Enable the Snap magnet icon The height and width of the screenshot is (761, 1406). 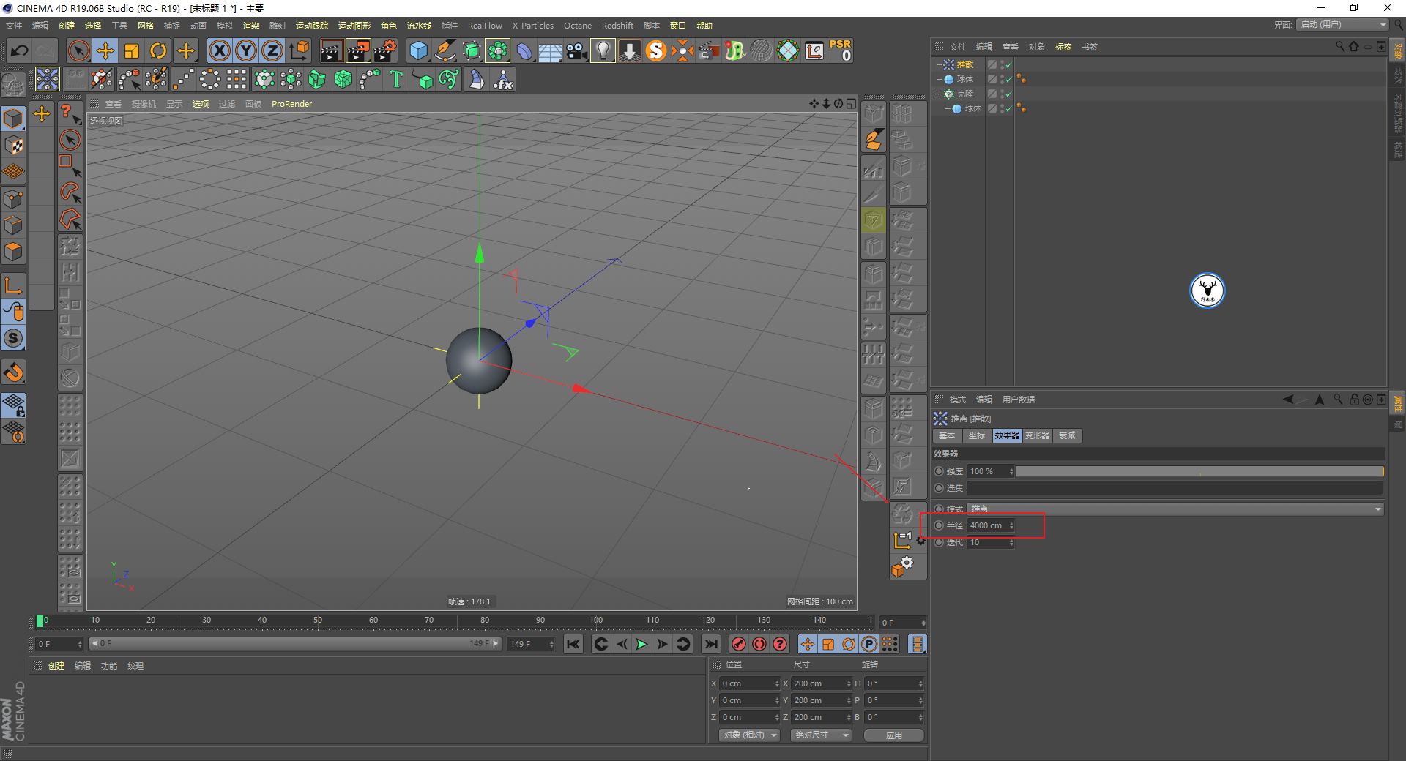(x=14, y=372)
